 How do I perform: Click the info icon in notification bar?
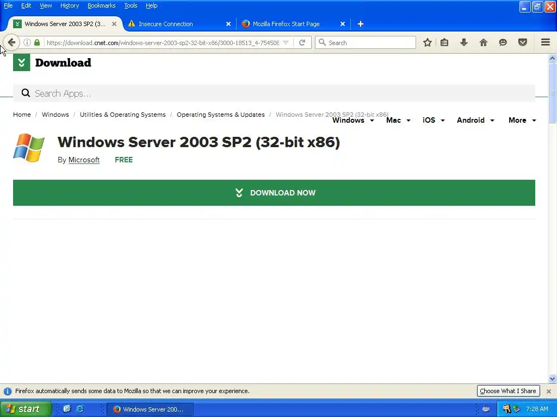(8, 391)
